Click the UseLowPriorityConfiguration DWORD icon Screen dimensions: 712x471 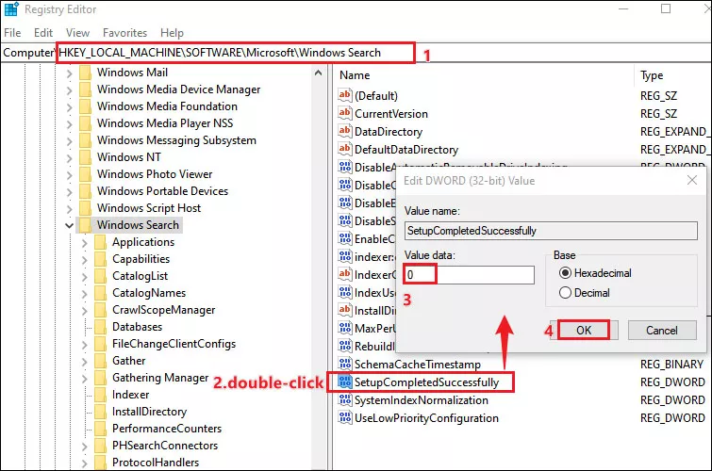pos(344,417)
